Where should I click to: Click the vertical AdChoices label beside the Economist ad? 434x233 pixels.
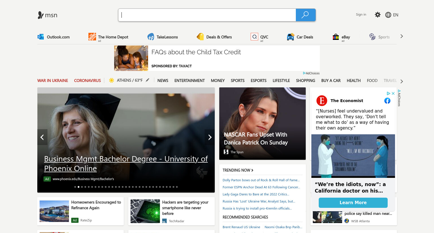click(x=399, y=98)
